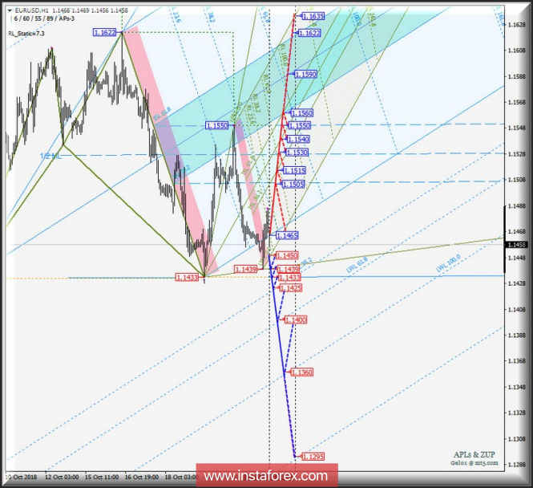Click 1.1488 on the price scale

pyautogui.click(x=516, y=206)
